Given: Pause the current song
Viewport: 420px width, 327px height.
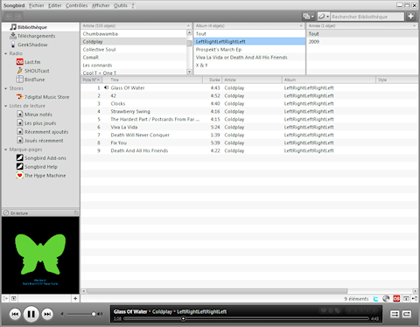Looking at the screenshot, I should 31,314.
